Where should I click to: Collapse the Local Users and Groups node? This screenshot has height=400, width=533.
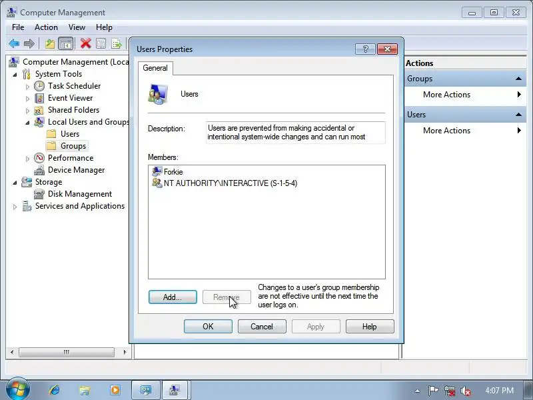[27, 123]
